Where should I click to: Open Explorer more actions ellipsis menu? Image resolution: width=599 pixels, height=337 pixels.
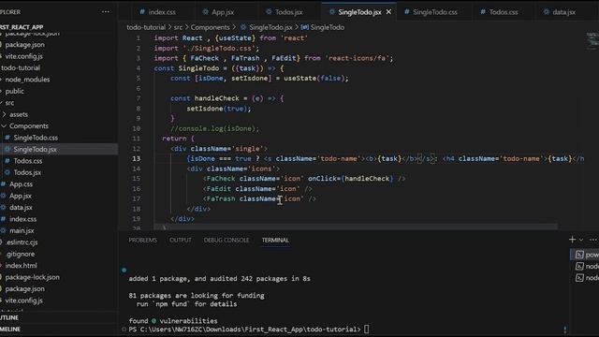point(106,12)
